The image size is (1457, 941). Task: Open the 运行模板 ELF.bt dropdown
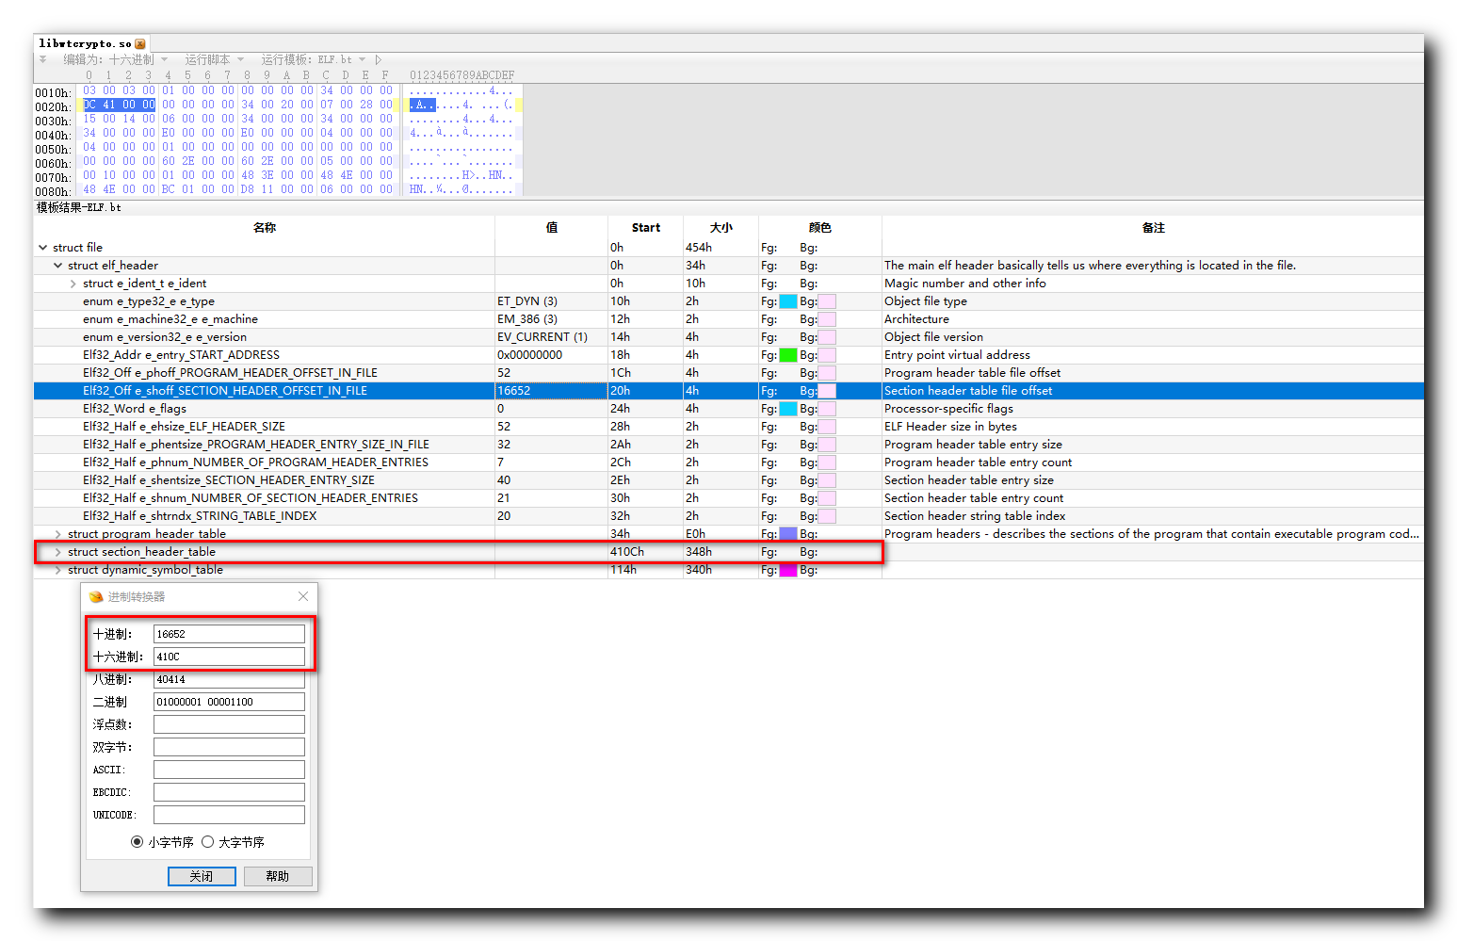pyautogui.click(x=314, y=59)
